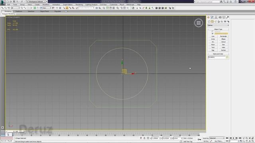Click the Rectangle spline button
The width and height of the screenshot is (255, 143).
pos(224,36)
